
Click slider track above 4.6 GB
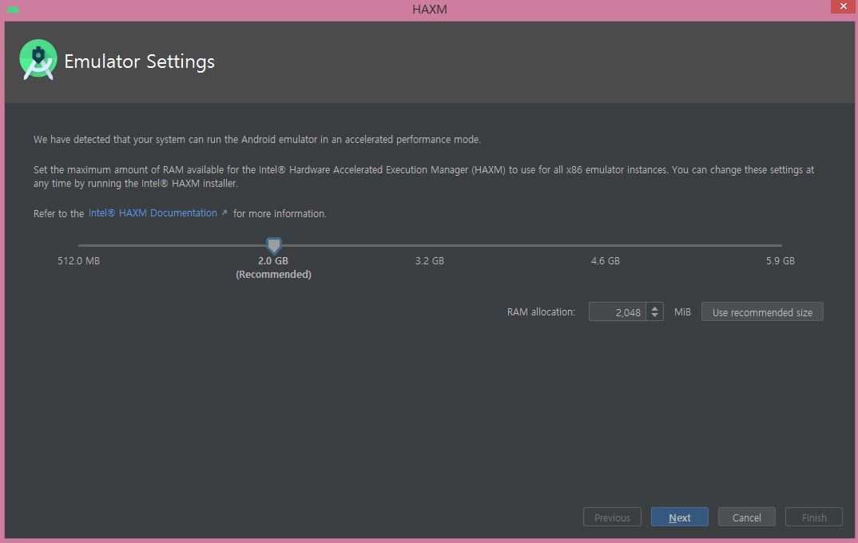tap(606, 245)
